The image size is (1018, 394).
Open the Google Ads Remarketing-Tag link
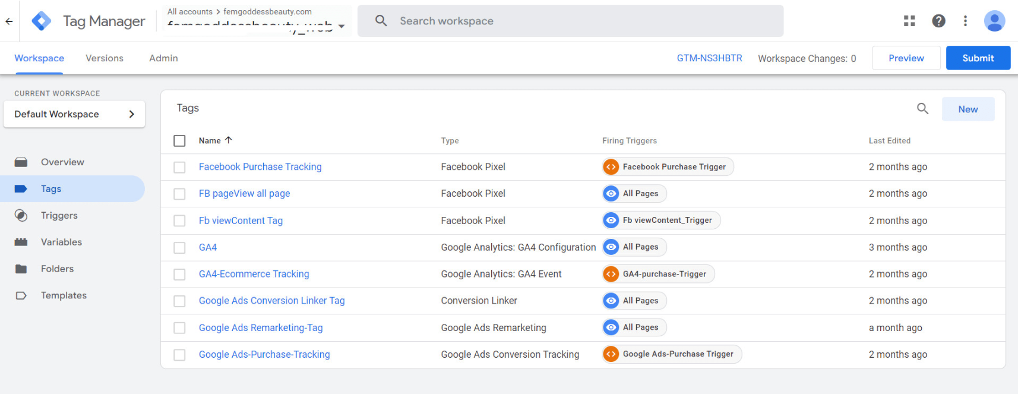261,327
